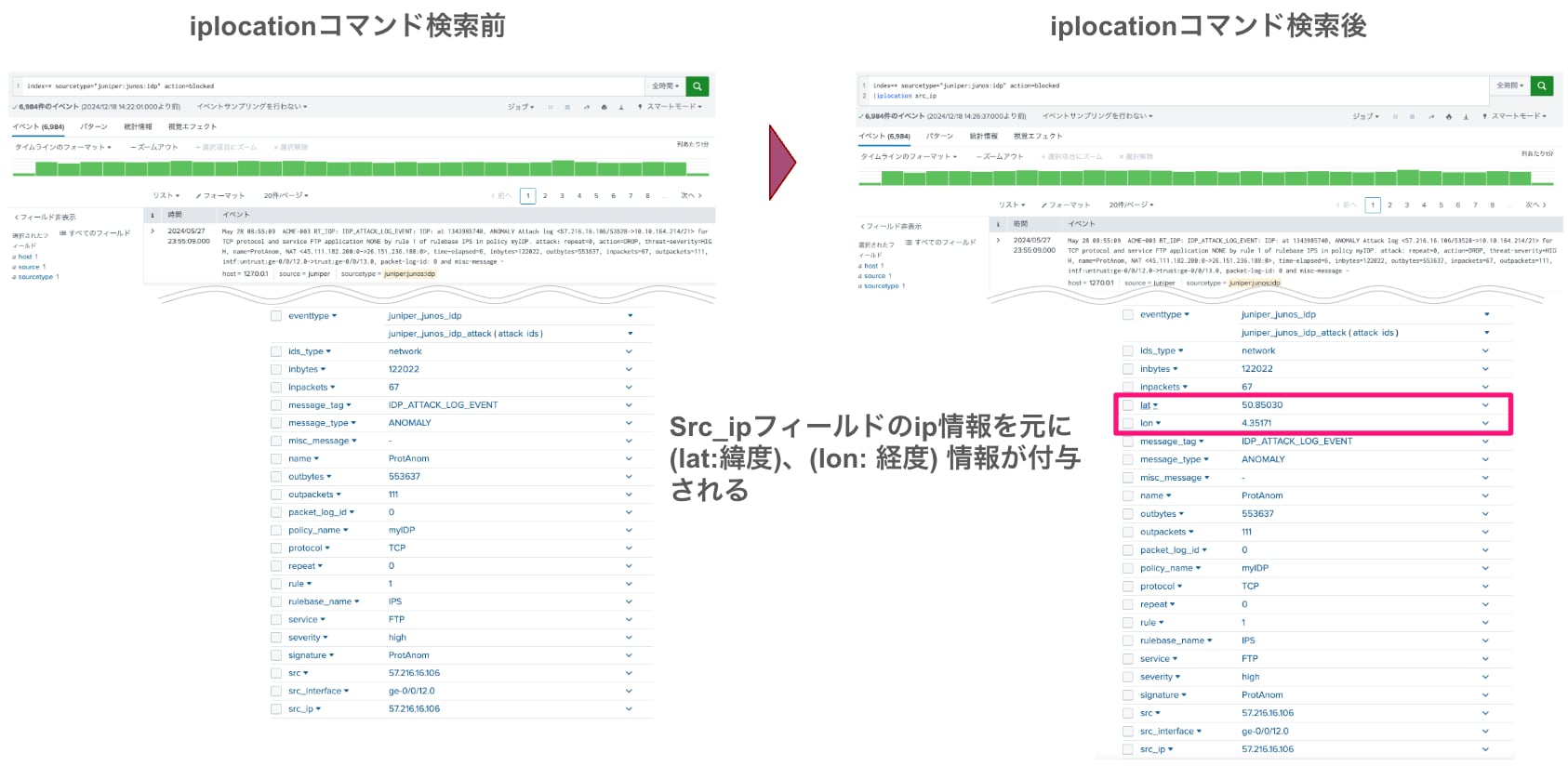Open field action arrow for lat 50.85030

click(1485, 405)
